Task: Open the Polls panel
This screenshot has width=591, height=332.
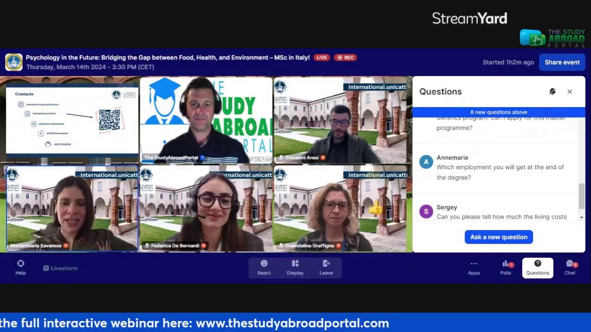Action: tap(506, 267)
